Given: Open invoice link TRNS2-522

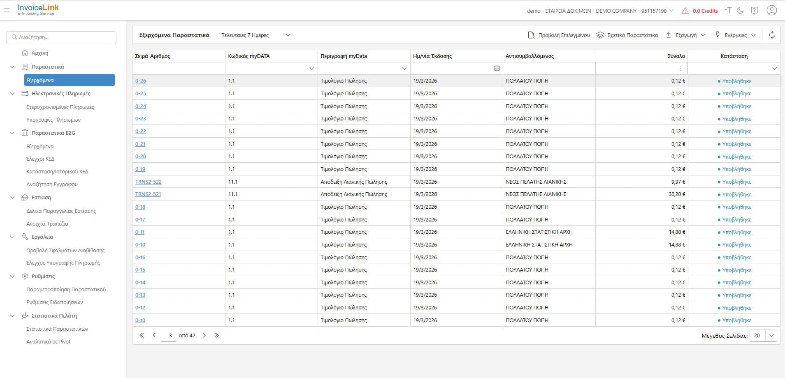Looking at the screenshot, I should tap(149, 182).
